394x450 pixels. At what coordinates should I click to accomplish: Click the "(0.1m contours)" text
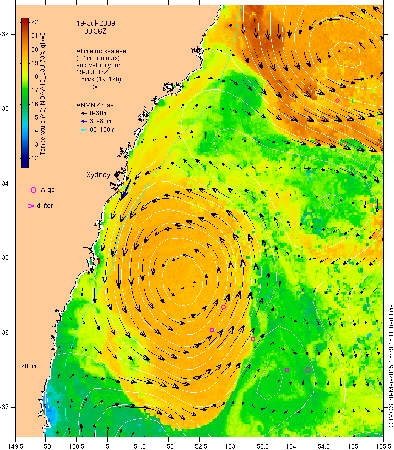[x=98, y=58]
